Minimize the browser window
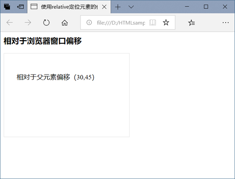Image resolution: width=235 pixels, height=179 pixels. (187, 7)
